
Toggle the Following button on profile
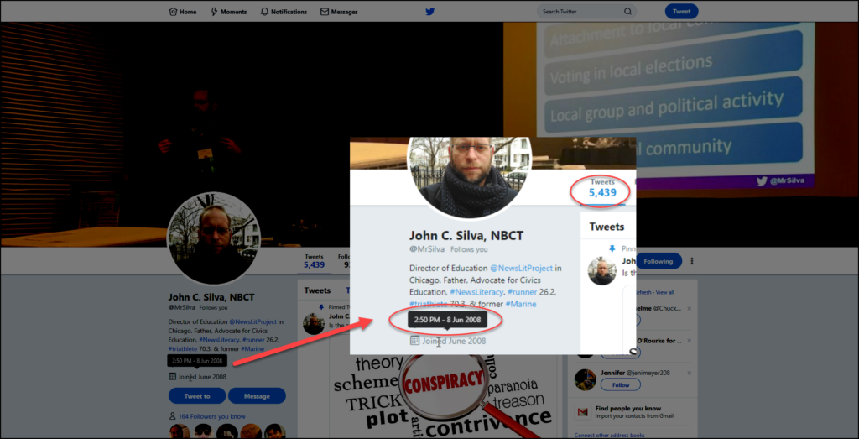point(659,261)
